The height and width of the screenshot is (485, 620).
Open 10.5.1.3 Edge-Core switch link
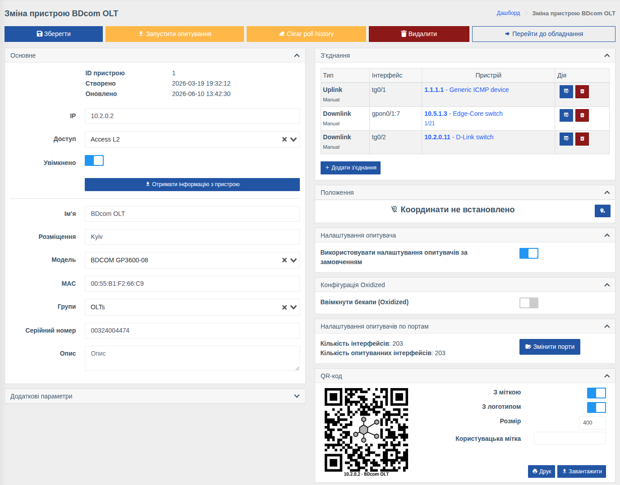[x=463, y=114]
